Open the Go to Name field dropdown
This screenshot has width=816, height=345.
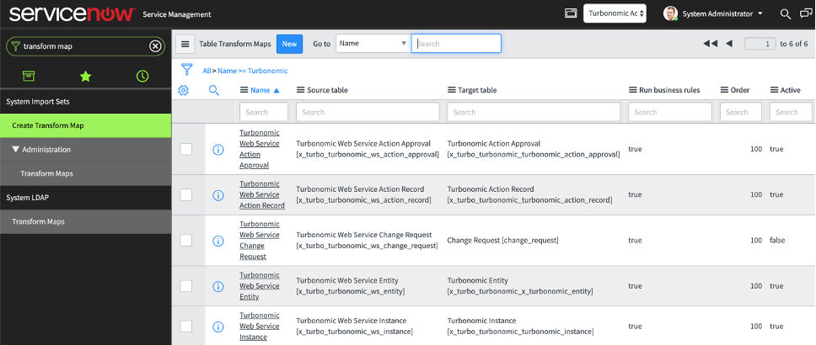coord(373,44)
